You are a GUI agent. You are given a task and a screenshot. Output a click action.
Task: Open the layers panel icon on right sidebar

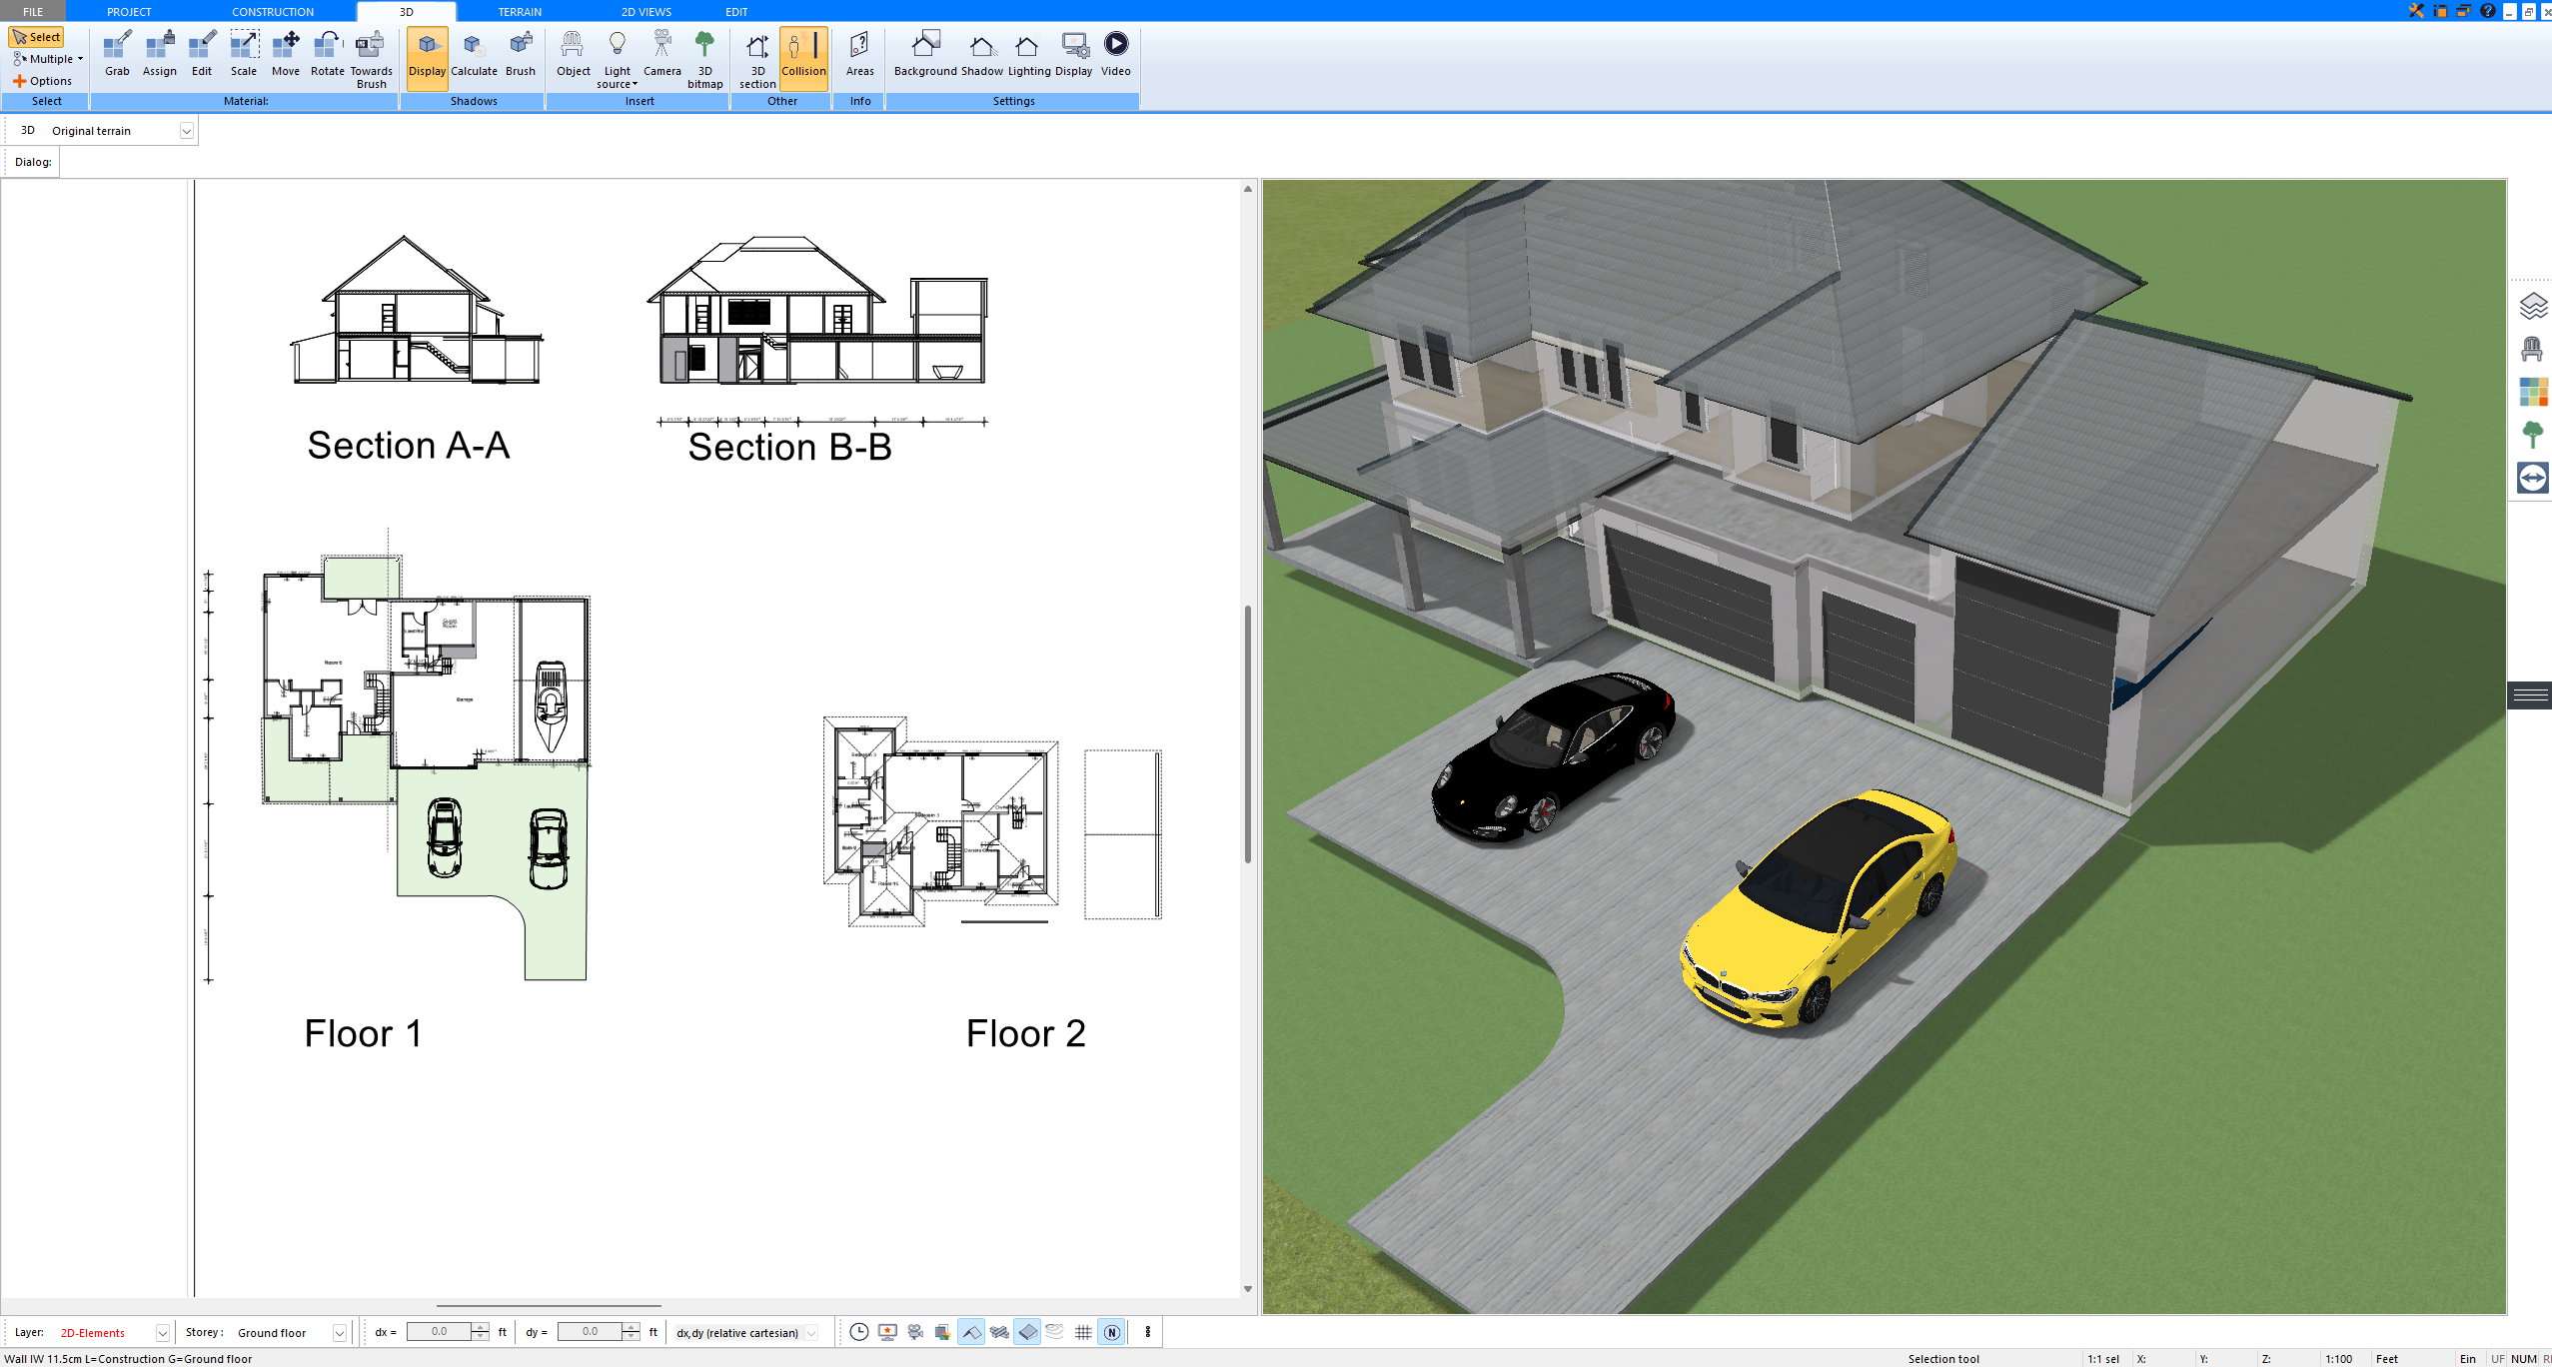coord(2532,306)
